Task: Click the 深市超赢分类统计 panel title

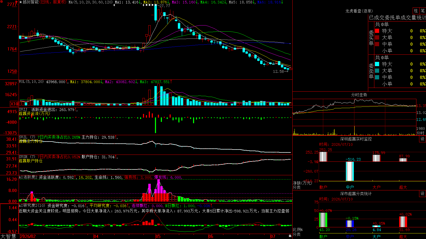Action: pyautogui.click(x=356, y=194)
